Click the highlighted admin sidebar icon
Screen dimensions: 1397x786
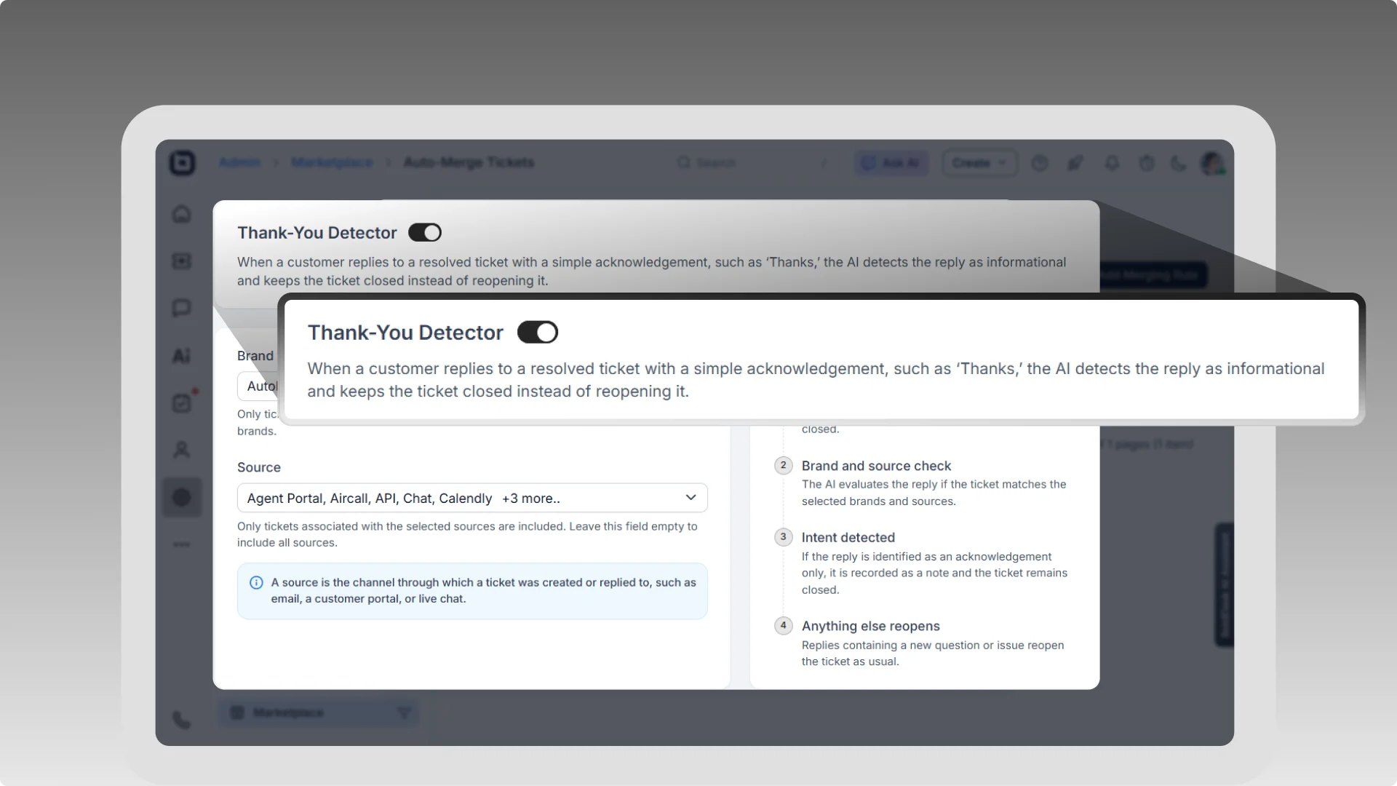pos(181,497)
